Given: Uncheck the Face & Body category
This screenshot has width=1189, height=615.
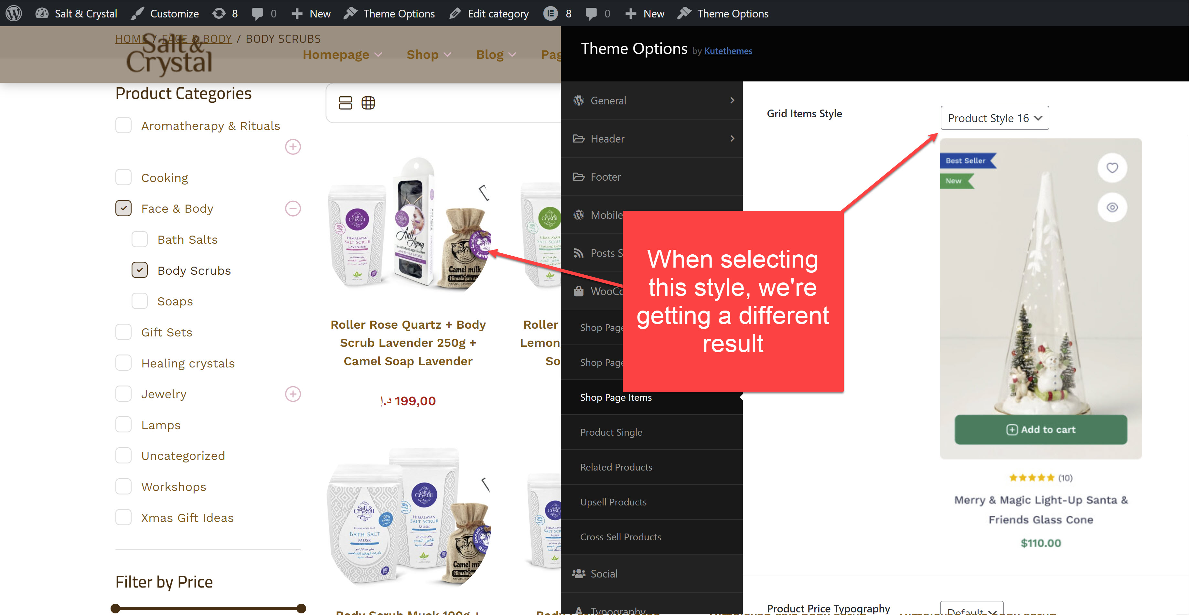Looking at the screenshot, I should 123,208.
